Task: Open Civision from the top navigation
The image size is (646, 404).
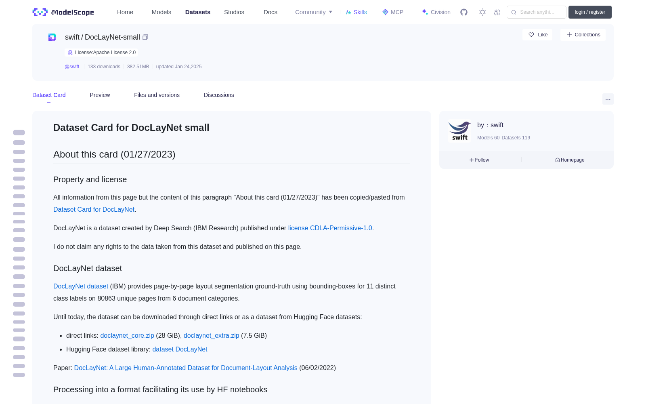Action: point(436,12)
